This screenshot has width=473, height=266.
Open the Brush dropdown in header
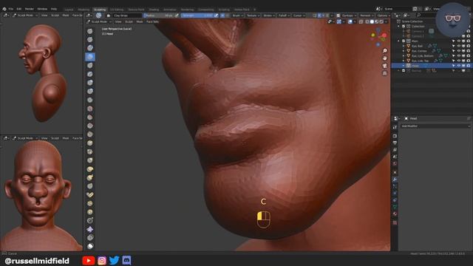click(237, 16)
